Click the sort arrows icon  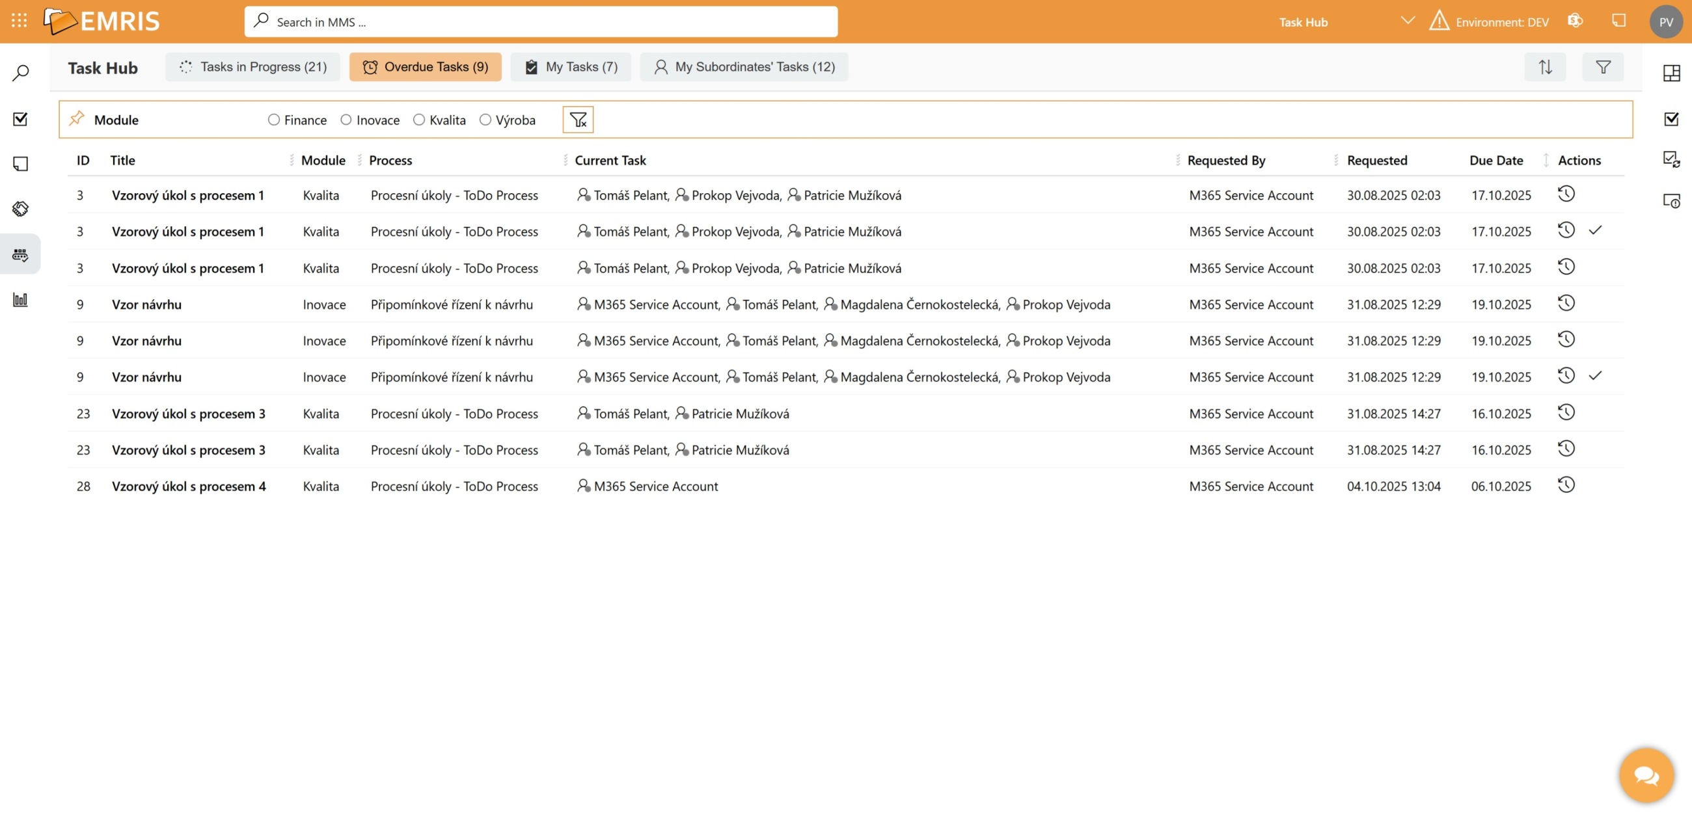pos(1545,67)
